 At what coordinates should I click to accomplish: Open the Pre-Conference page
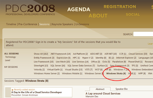coord(28,24)
